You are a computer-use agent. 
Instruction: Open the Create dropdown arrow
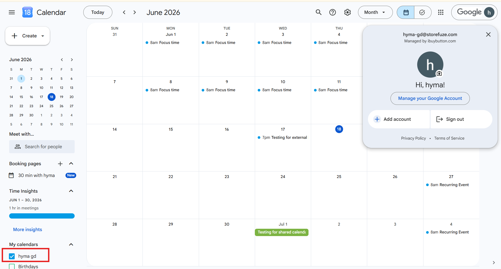click(x=43, y=36)
